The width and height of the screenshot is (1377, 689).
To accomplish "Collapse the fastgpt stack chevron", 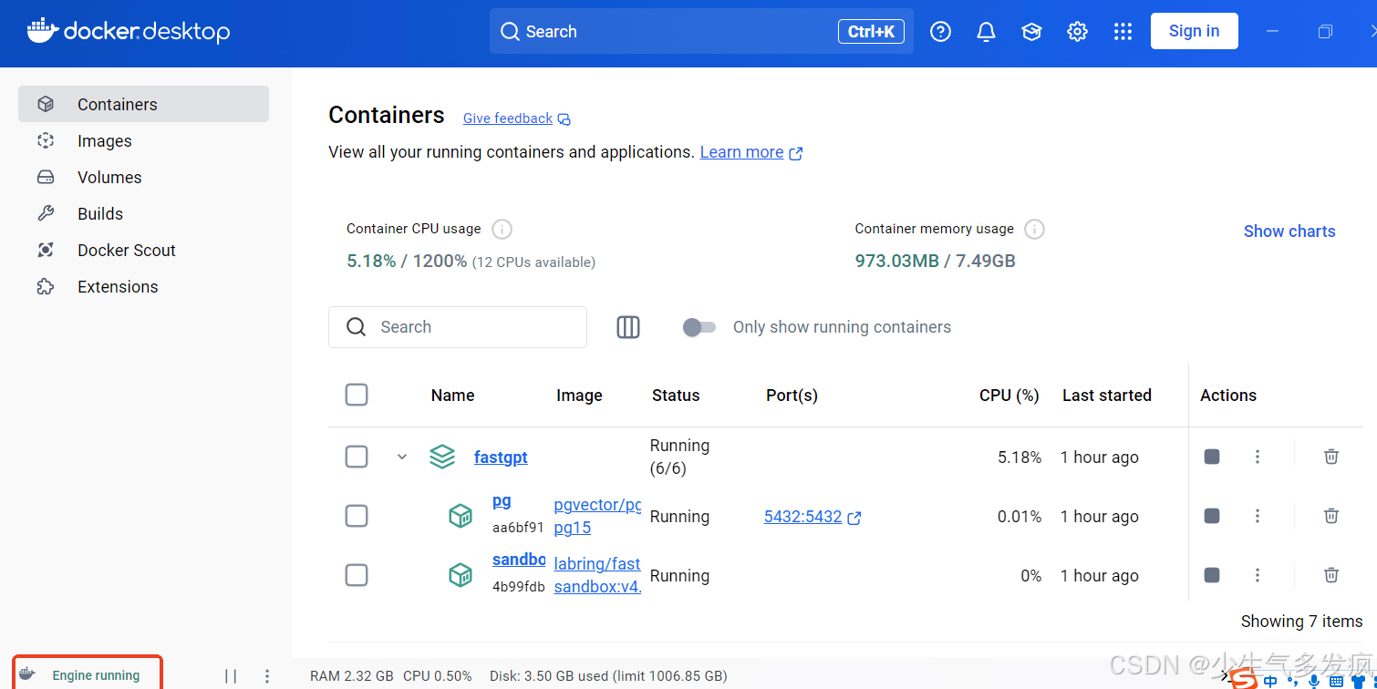I will (x=402, y=457).
